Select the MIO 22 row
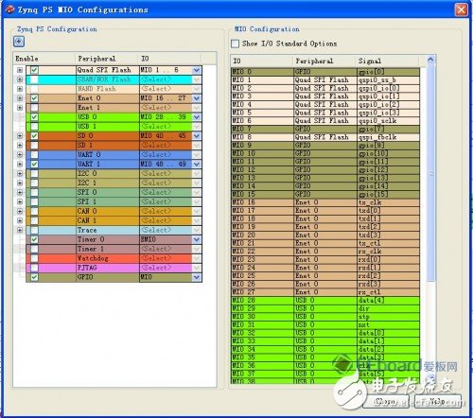Screen dimensions: 473x418 pyautogui.click(x=325, y=252)
